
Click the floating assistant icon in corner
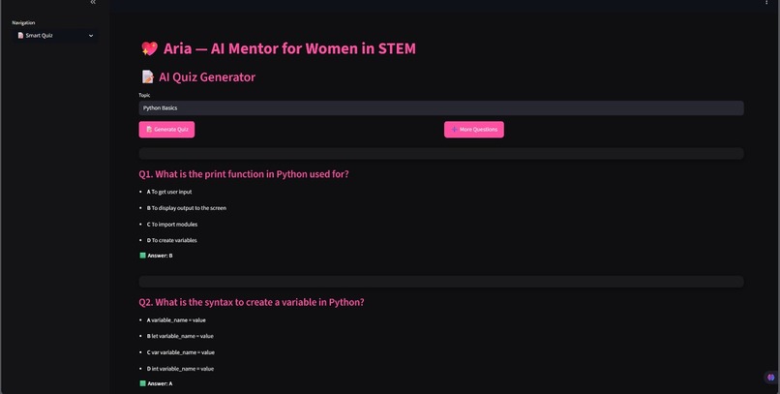pyautogui.click(x=771, y=378)
